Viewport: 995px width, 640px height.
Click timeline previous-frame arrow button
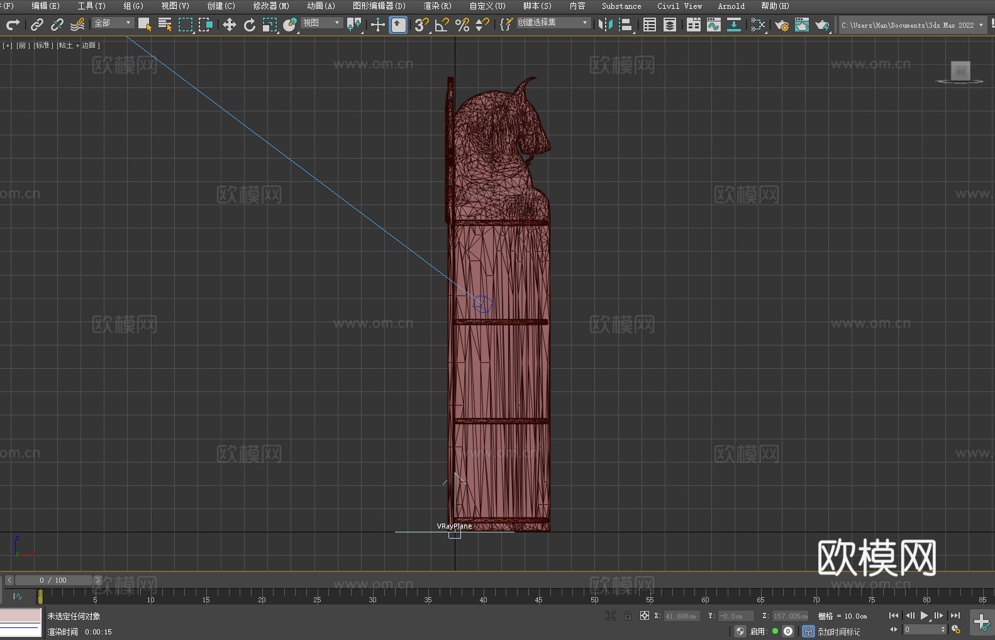click(x=9, y=580)
